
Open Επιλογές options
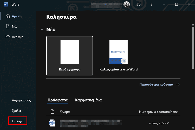click(18, 121)
